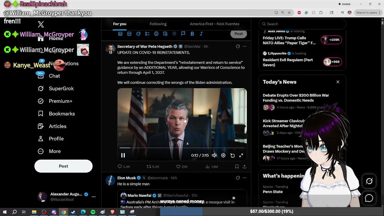Open more options on the Pete Hegseth post
Viewport: 384px width, 216px height.
[244, 46]
